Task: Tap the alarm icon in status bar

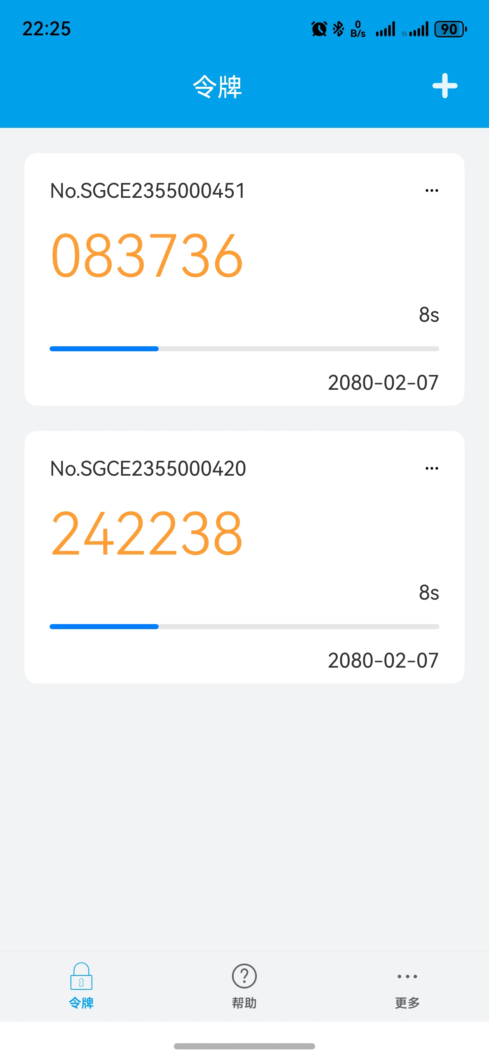Action: coord(319,29)
